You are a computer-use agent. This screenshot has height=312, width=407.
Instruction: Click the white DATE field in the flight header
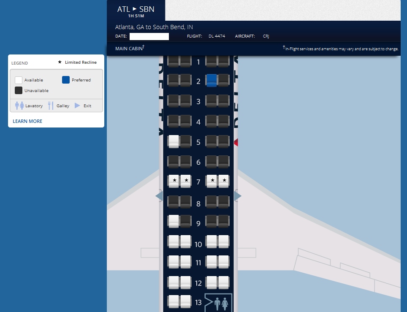[149, 36]
